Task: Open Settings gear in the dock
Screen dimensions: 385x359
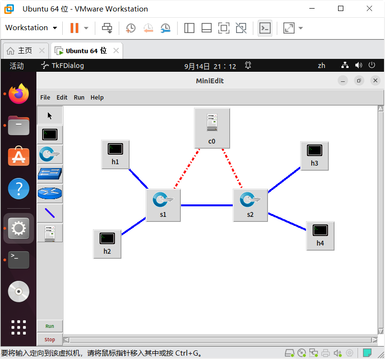Action: [x=19, y=228]
